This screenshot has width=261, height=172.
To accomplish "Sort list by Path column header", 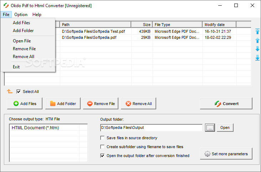I will click(x=96, y=25).
